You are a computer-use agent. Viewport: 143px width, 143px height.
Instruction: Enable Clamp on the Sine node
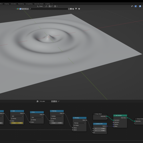[32, 120]
